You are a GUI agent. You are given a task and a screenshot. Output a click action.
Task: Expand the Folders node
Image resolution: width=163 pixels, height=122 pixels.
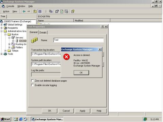click(x=9, y=47)
